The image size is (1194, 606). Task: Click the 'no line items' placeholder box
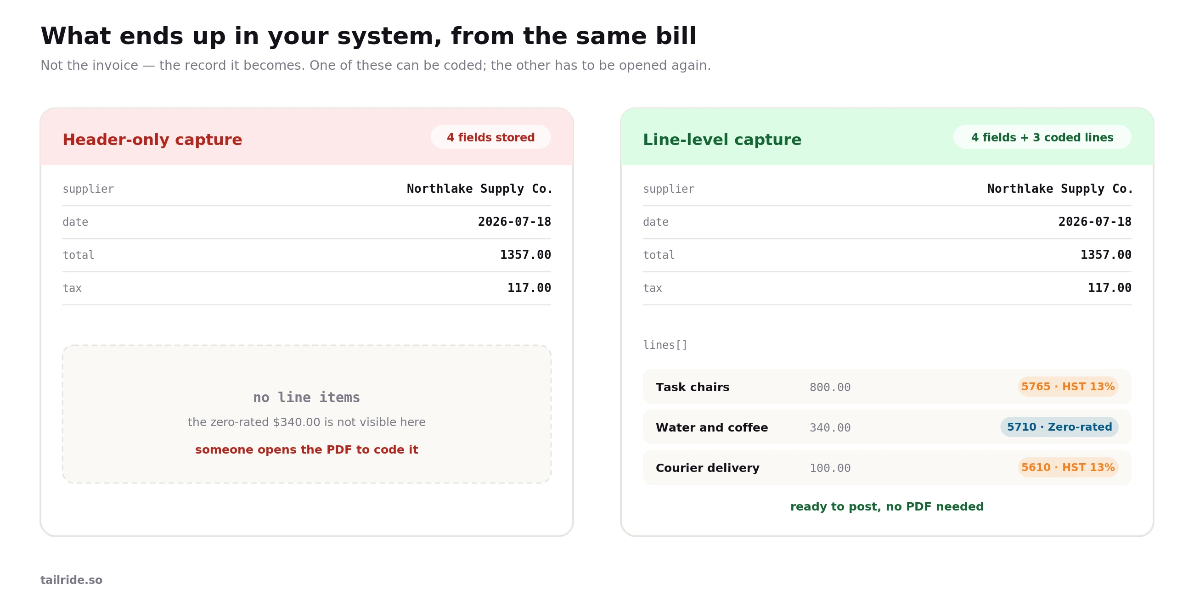click(x=306, y=414)
